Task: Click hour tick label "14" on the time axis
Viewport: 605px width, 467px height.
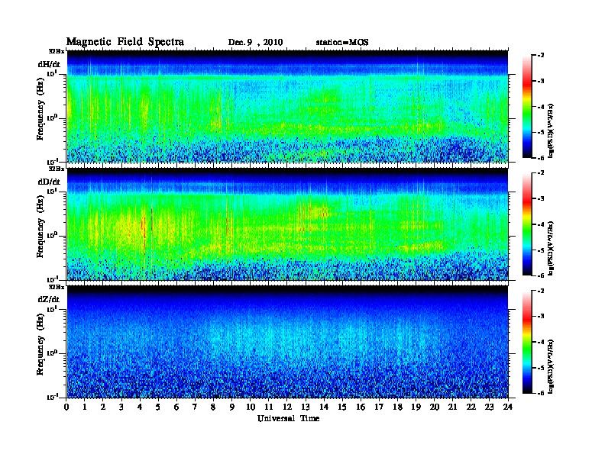Action: (x=324, y=407)
